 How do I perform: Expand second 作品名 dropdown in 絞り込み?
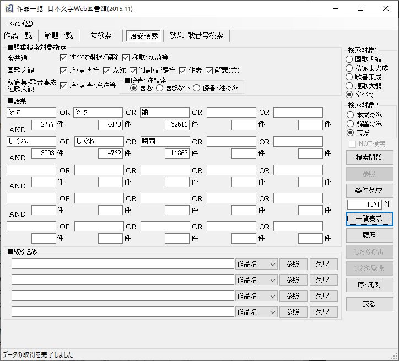point(256,280)
